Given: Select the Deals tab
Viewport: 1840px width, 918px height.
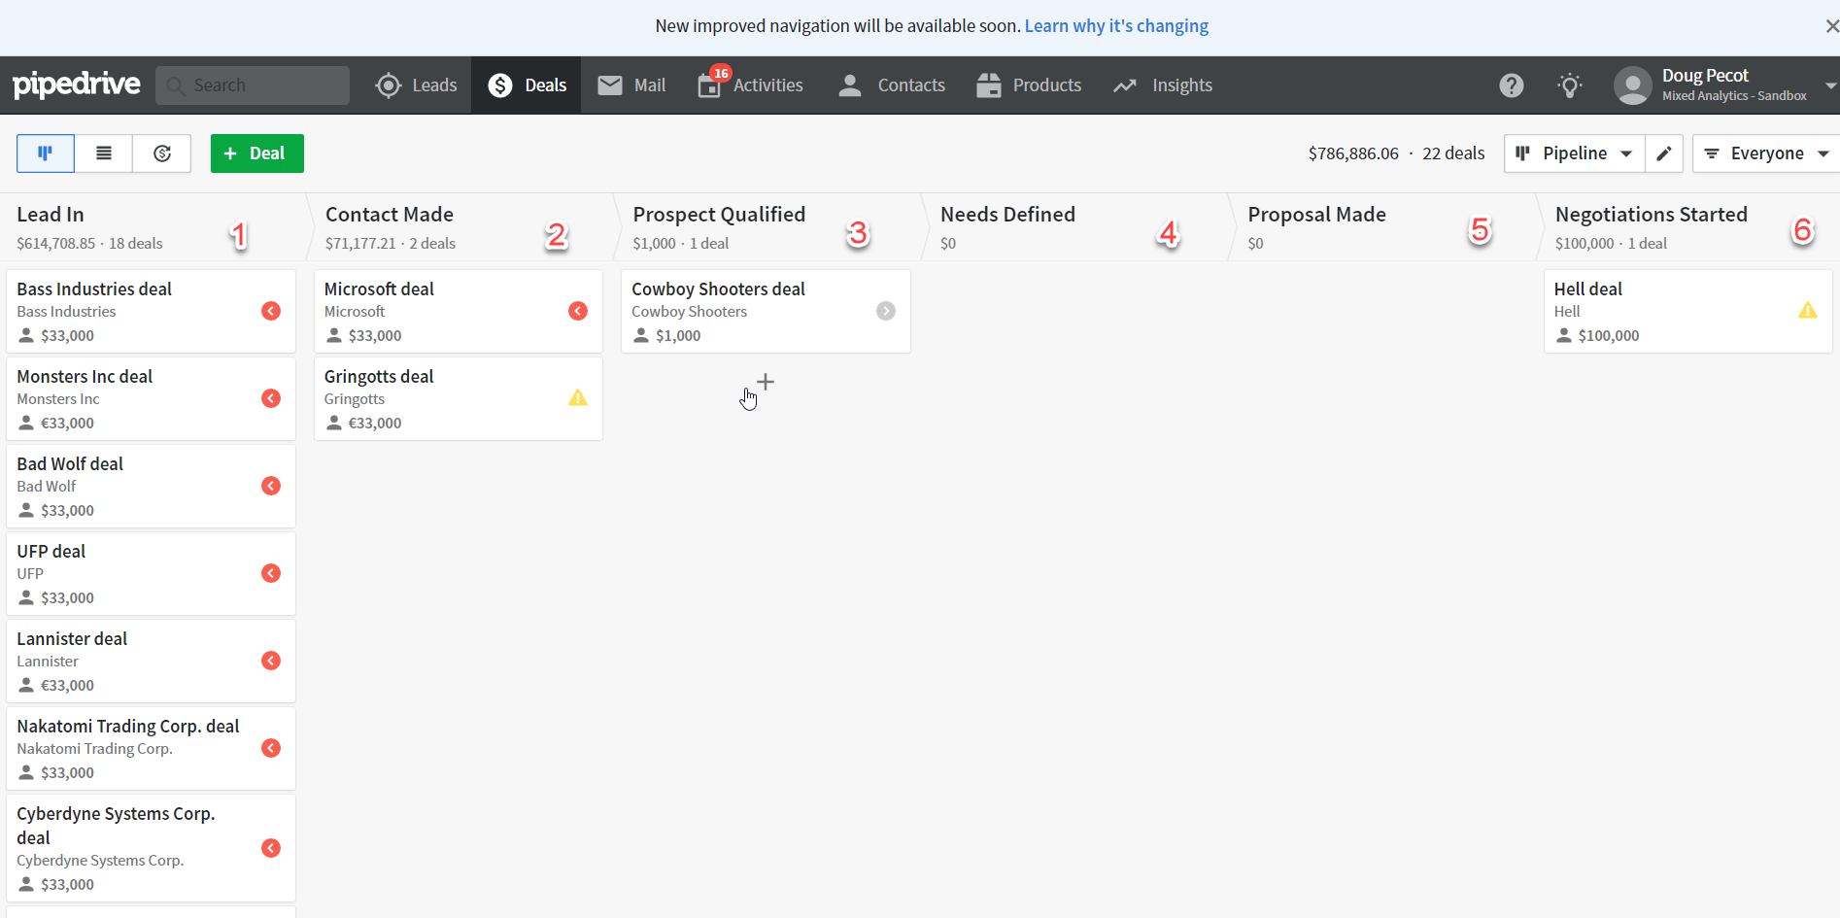Looking at the screenshot, I should click(526, 85).
